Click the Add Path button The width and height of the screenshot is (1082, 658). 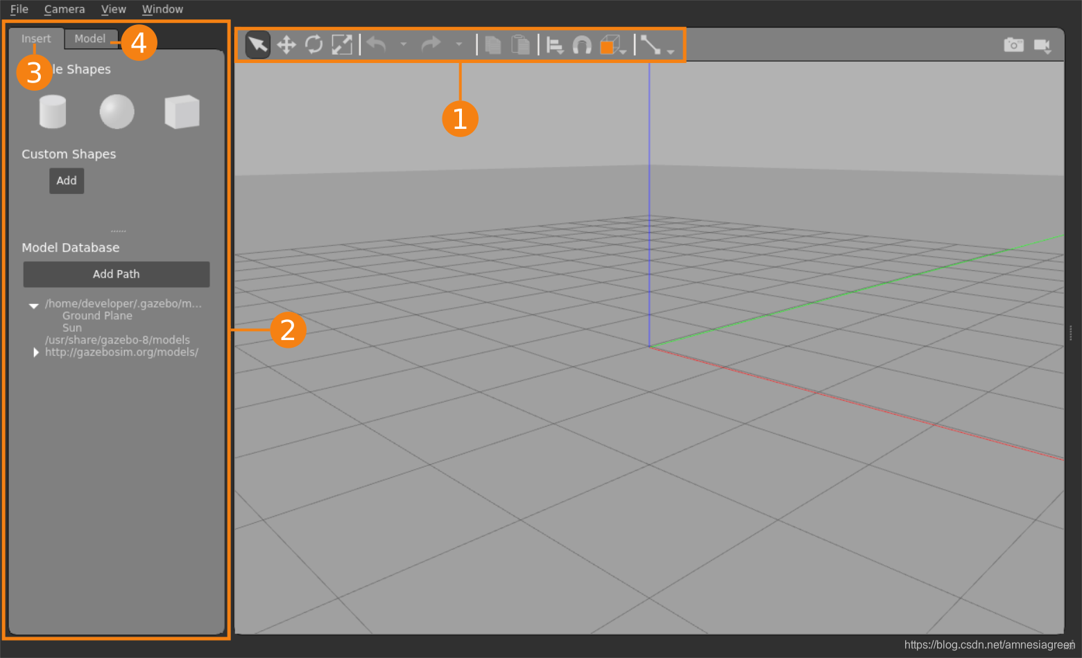click(x=117, y=274)
